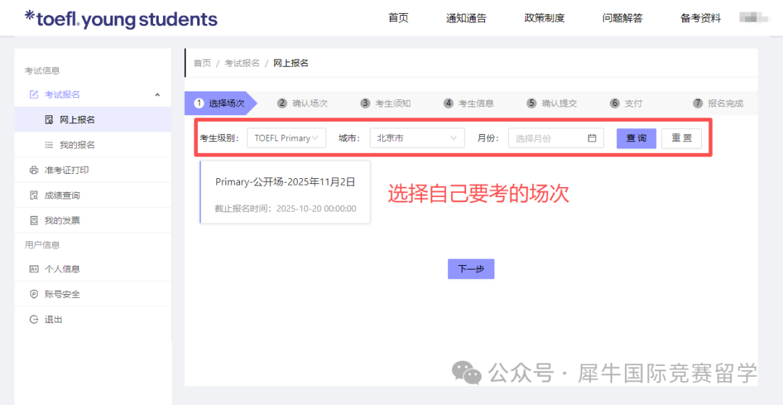Click 首页 in the breadcrumb
Screen dimensions: 783x405
click(x=202, y=63)
